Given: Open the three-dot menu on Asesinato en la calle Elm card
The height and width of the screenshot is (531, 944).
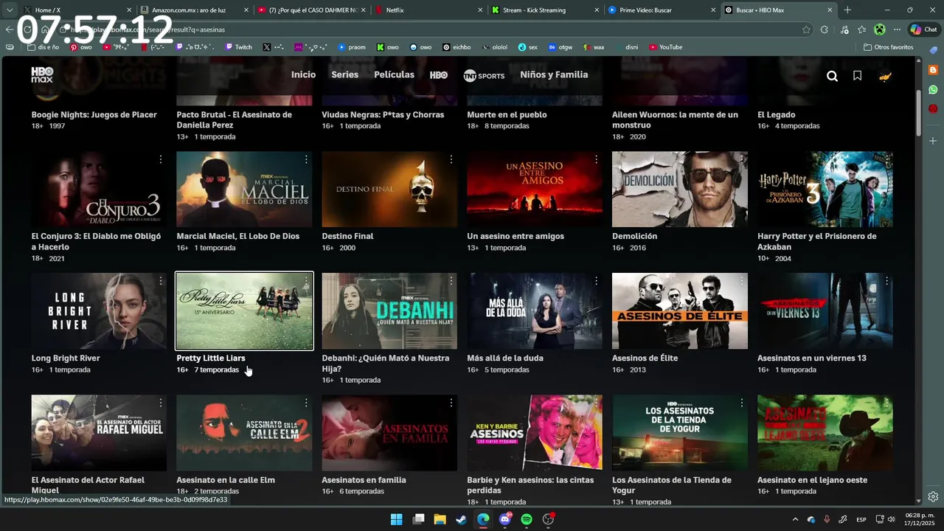Looking at the screenshot, I should tap(306, 403).
